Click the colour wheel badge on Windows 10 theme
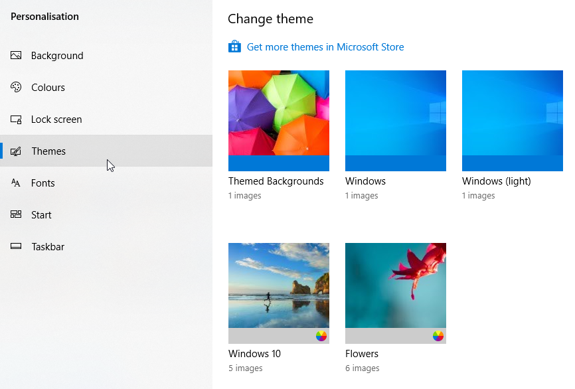The image size is (575, 389). pos(321,337)
